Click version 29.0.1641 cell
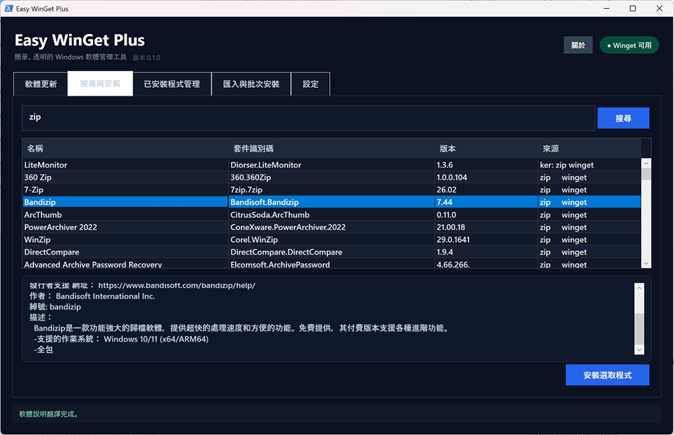Screen dimensions: 674x435 486,239
